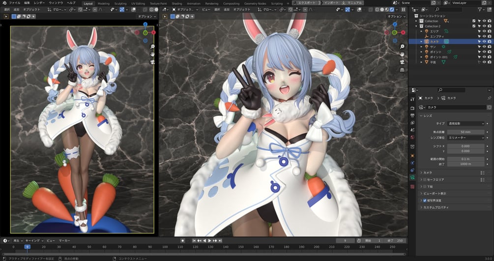Click the 焦点距離 50 mm field

pyautogui.click(x=465, y=132)
